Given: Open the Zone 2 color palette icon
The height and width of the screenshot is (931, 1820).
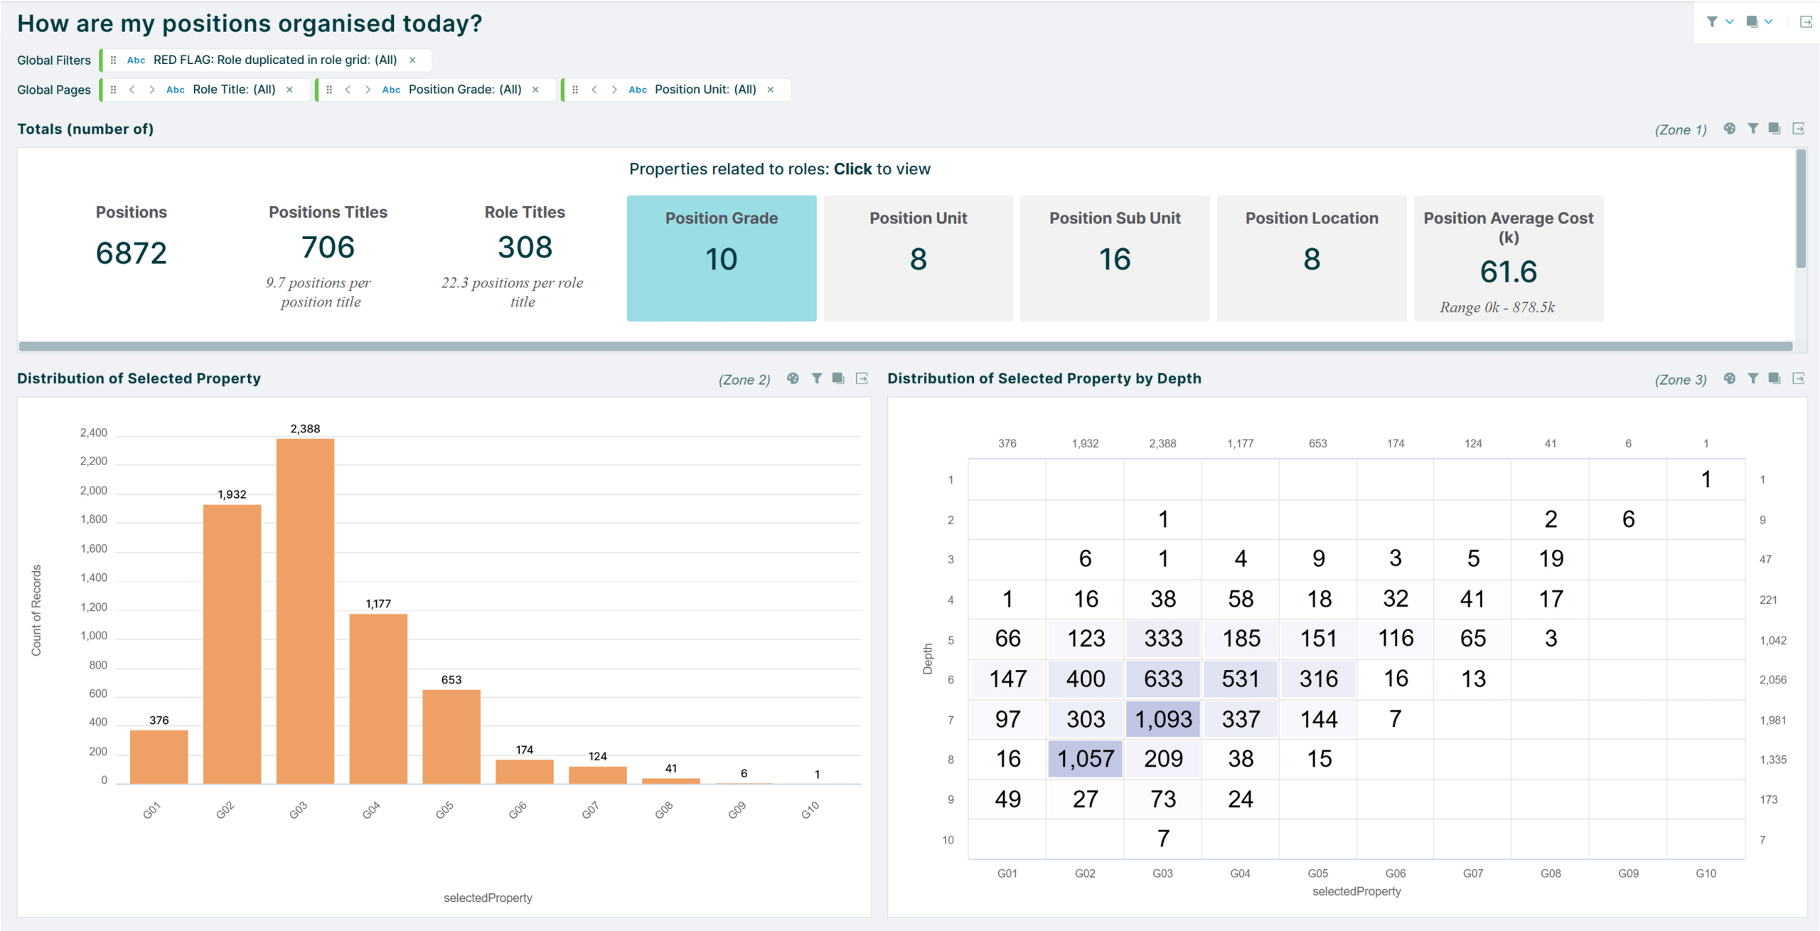Looking at the screenshot, I should pyautogui.click(x=793, y=378).
